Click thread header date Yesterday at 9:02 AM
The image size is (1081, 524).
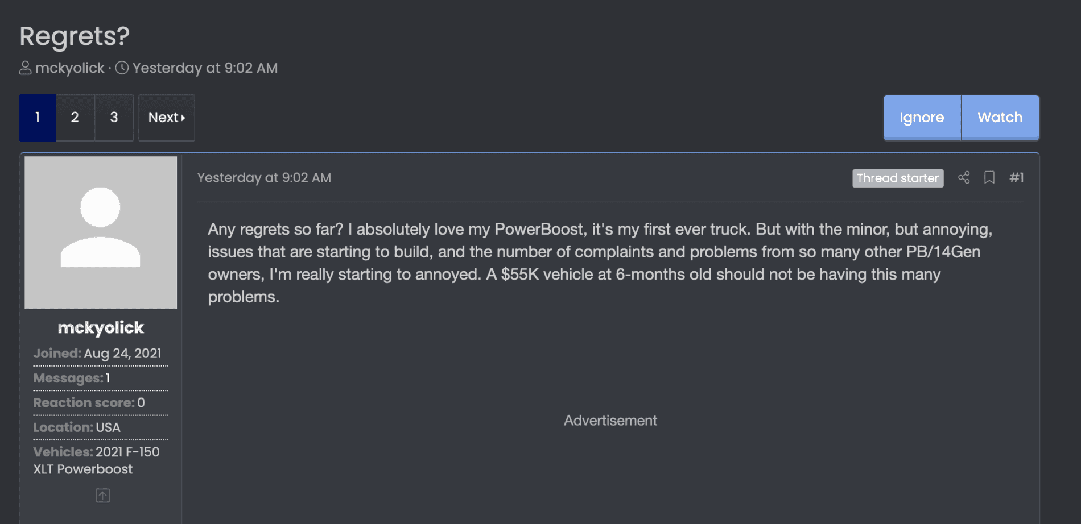(205, 68)
